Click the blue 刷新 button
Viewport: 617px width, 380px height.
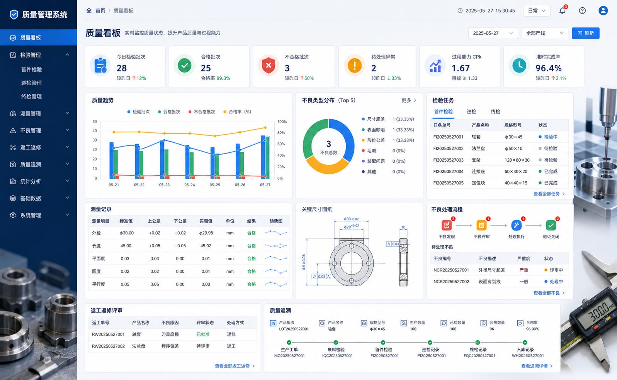pos(586,33)
